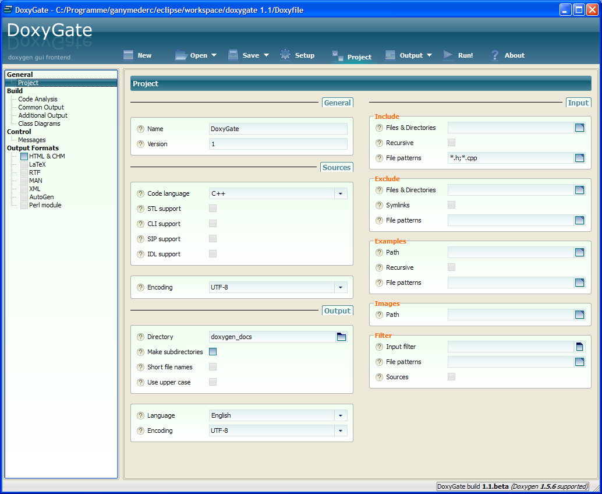Open editor for Examples File patterns
This screenshot has width=602, height=494.
pos(579,283)
